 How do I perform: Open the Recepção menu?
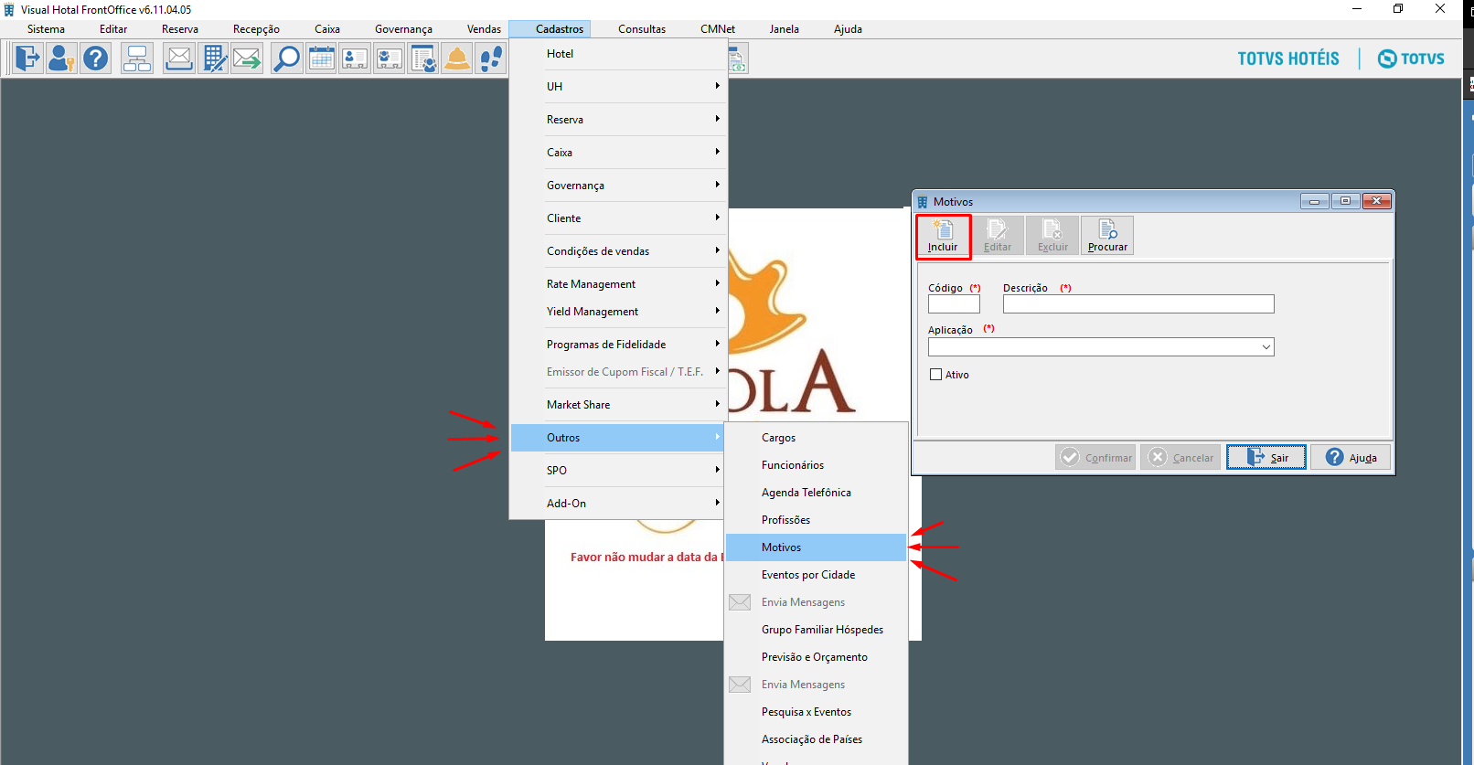256,29
